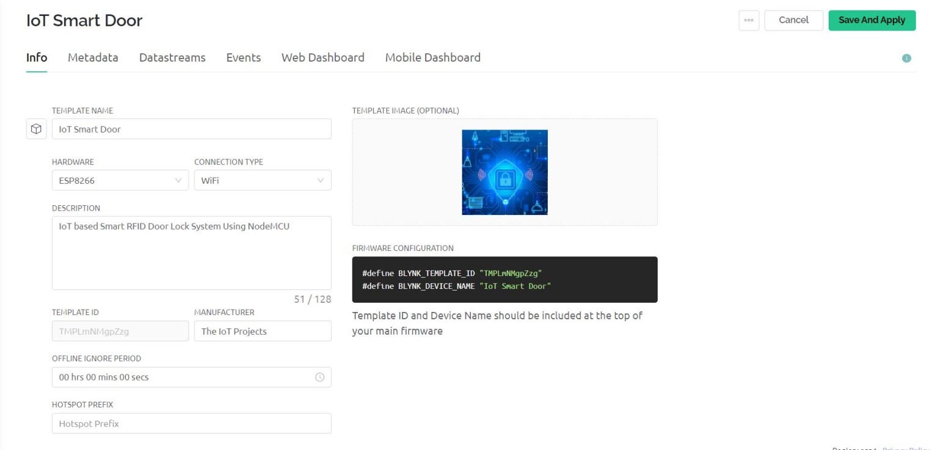Focus the Manufacturer field
Viewport: 938px width, 450px height.
pyautogui.click(x=263, y=331)
